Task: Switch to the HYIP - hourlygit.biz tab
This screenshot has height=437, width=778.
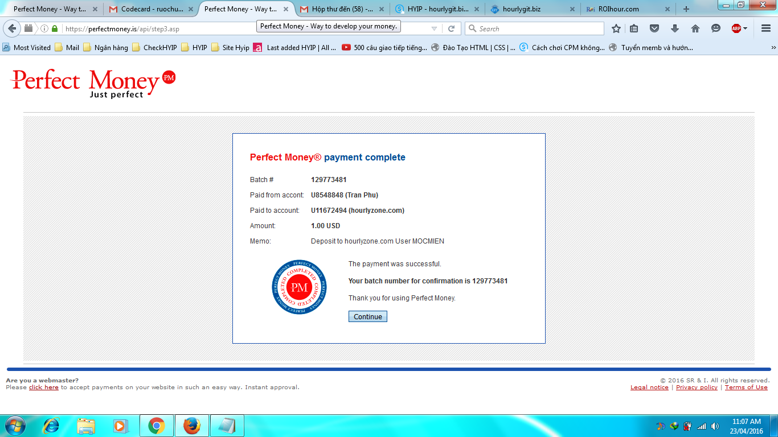Action: [x=438, y=9]
